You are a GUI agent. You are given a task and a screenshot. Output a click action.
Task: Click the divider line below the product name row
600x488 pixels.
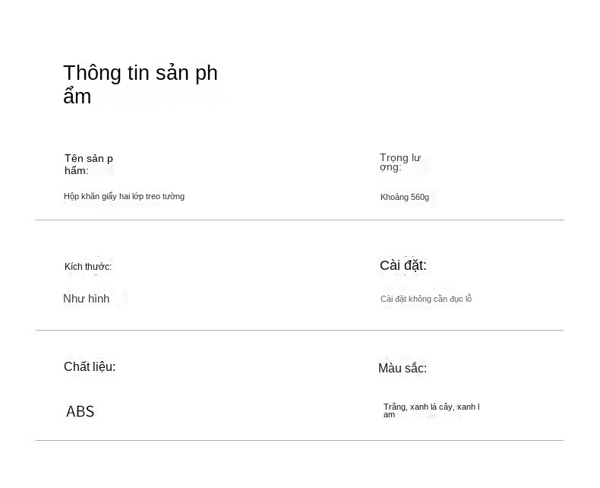[299, 220]
